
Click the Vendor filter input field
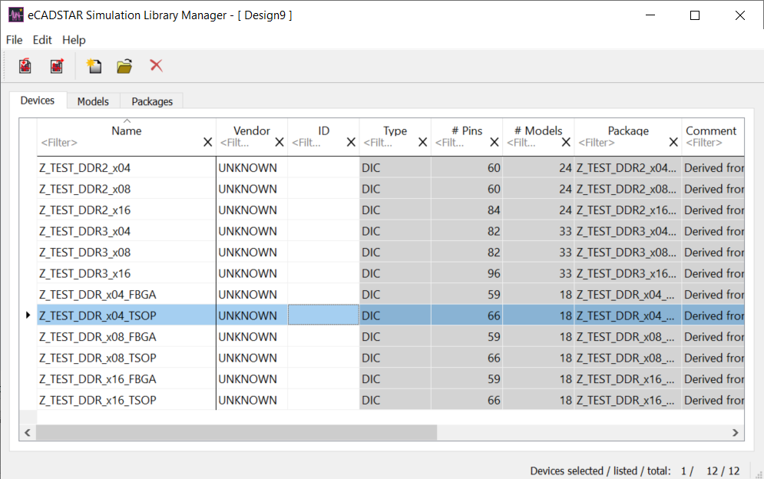pyautogui.click(x=245, y=143)
